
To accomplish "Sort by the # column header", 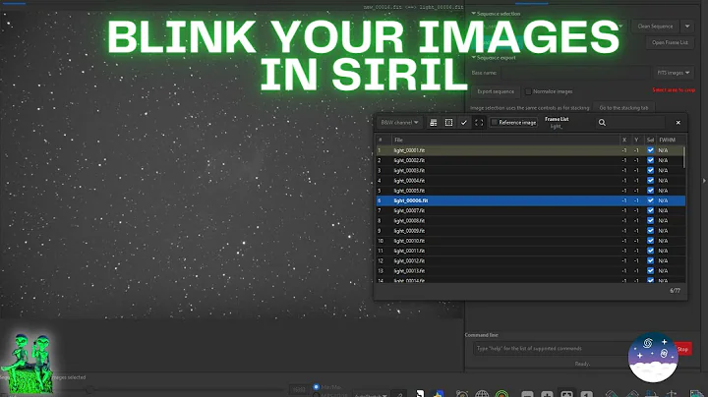I will pos(383,140).
